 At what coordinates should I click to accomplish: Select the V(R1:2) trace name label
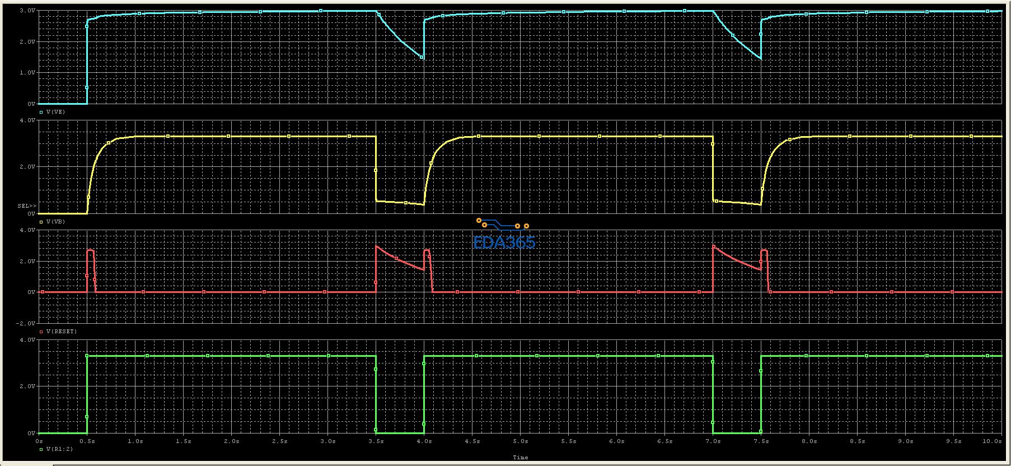[60, 449]
